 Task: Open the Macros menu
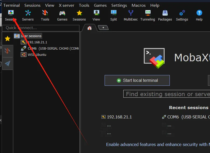(139, 5)
